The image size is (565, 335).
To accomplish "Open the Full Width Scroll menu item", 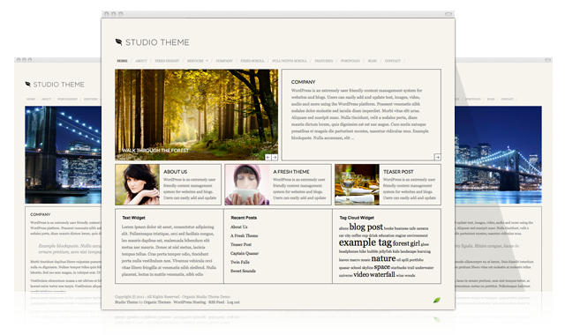I will (x=290, y=61).
